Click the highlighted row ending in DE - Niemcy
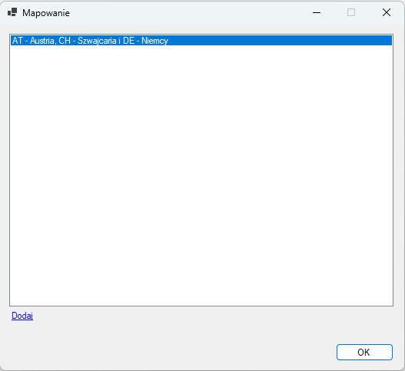This screenshot has height=371, width=405. [x=201, y=41]
